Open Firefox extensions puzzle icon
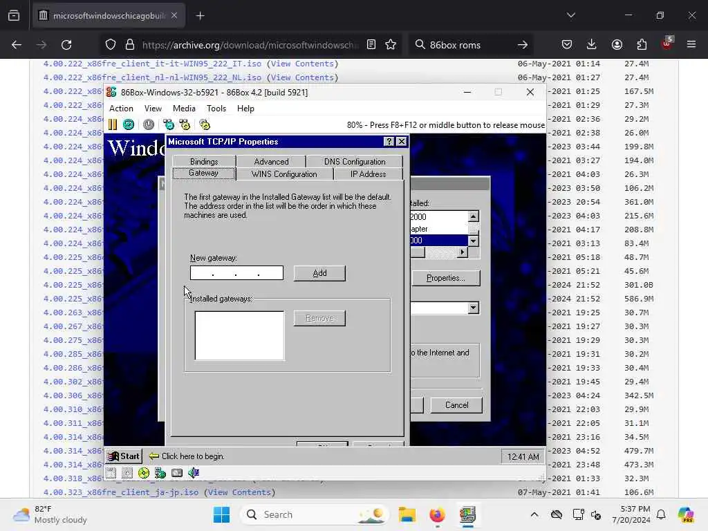708x531 pixels. [642, 45]
